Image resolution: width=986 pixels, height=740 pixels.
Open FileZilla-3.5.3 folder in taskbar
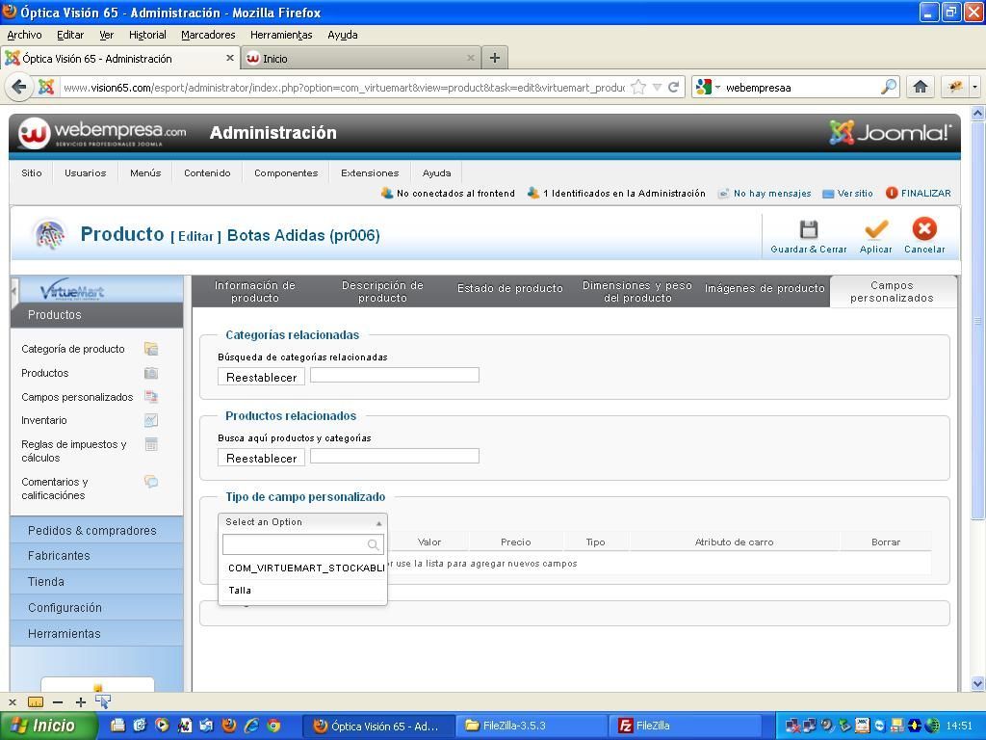532,726
